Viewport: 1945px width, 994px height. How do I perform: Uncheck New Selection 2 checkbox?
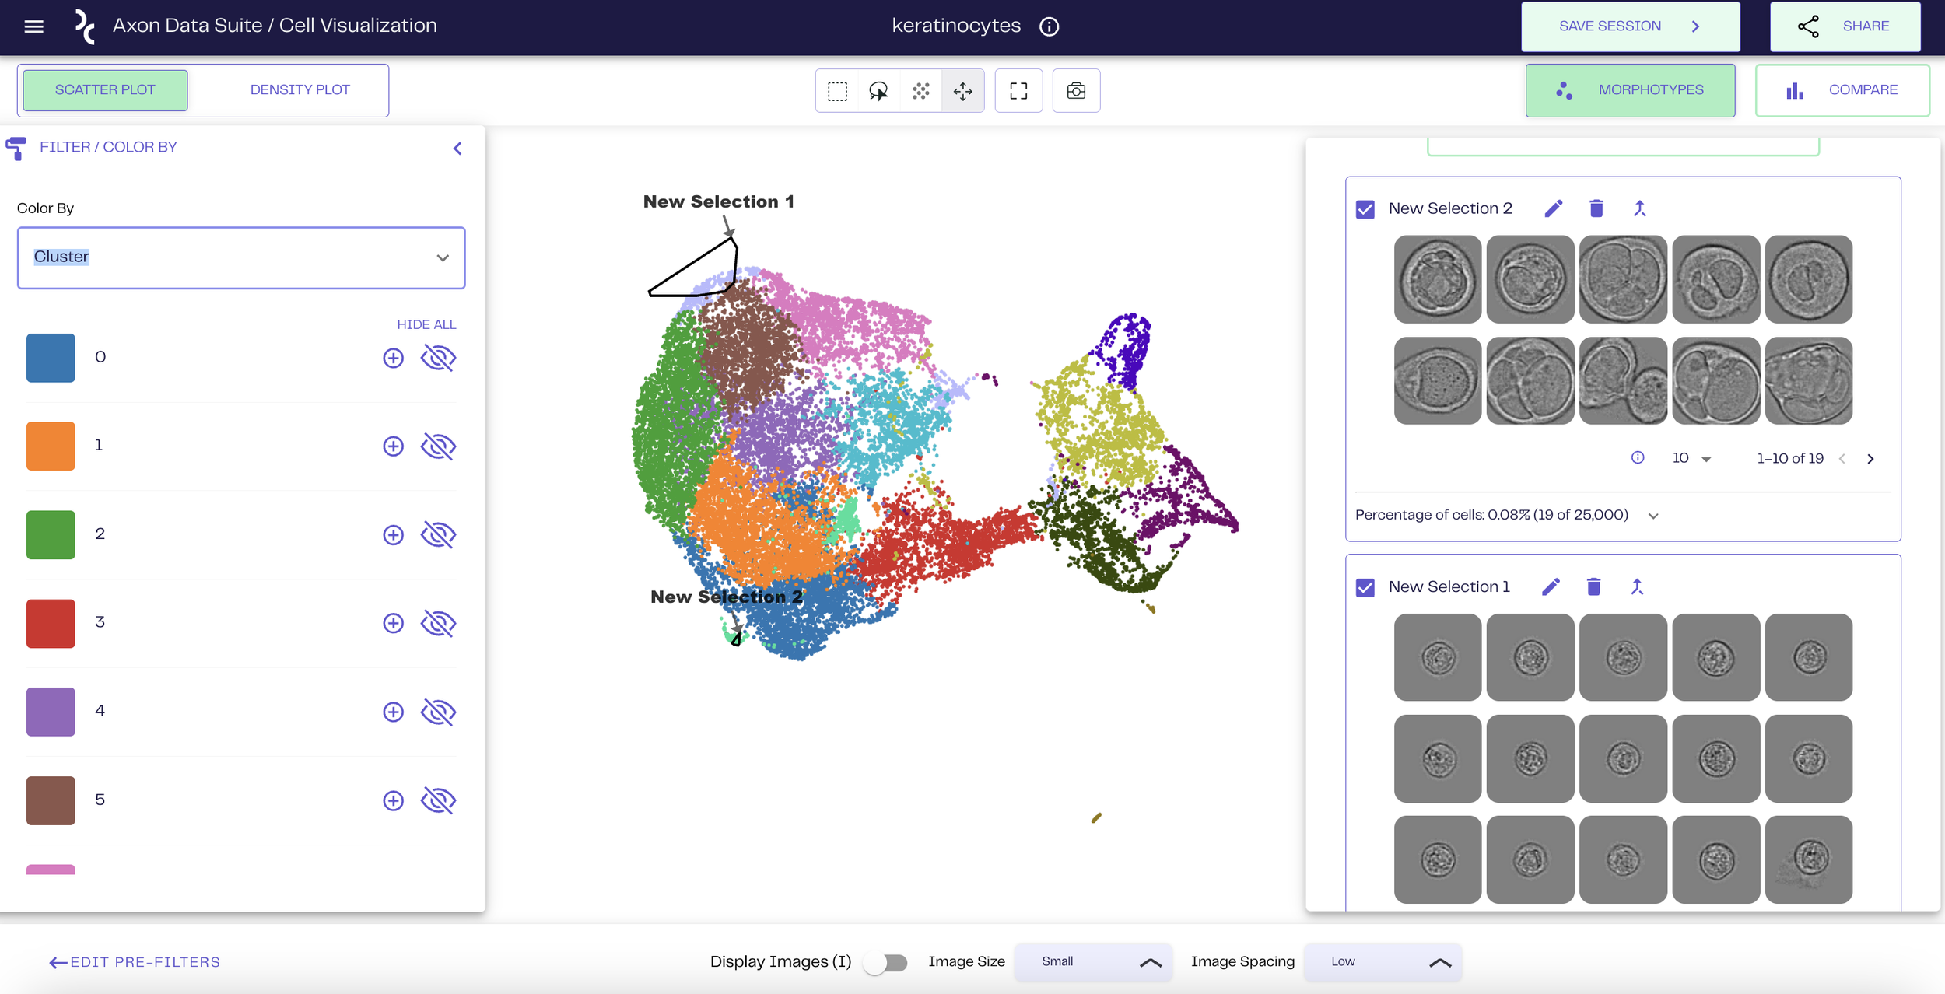click(1365, 209)
